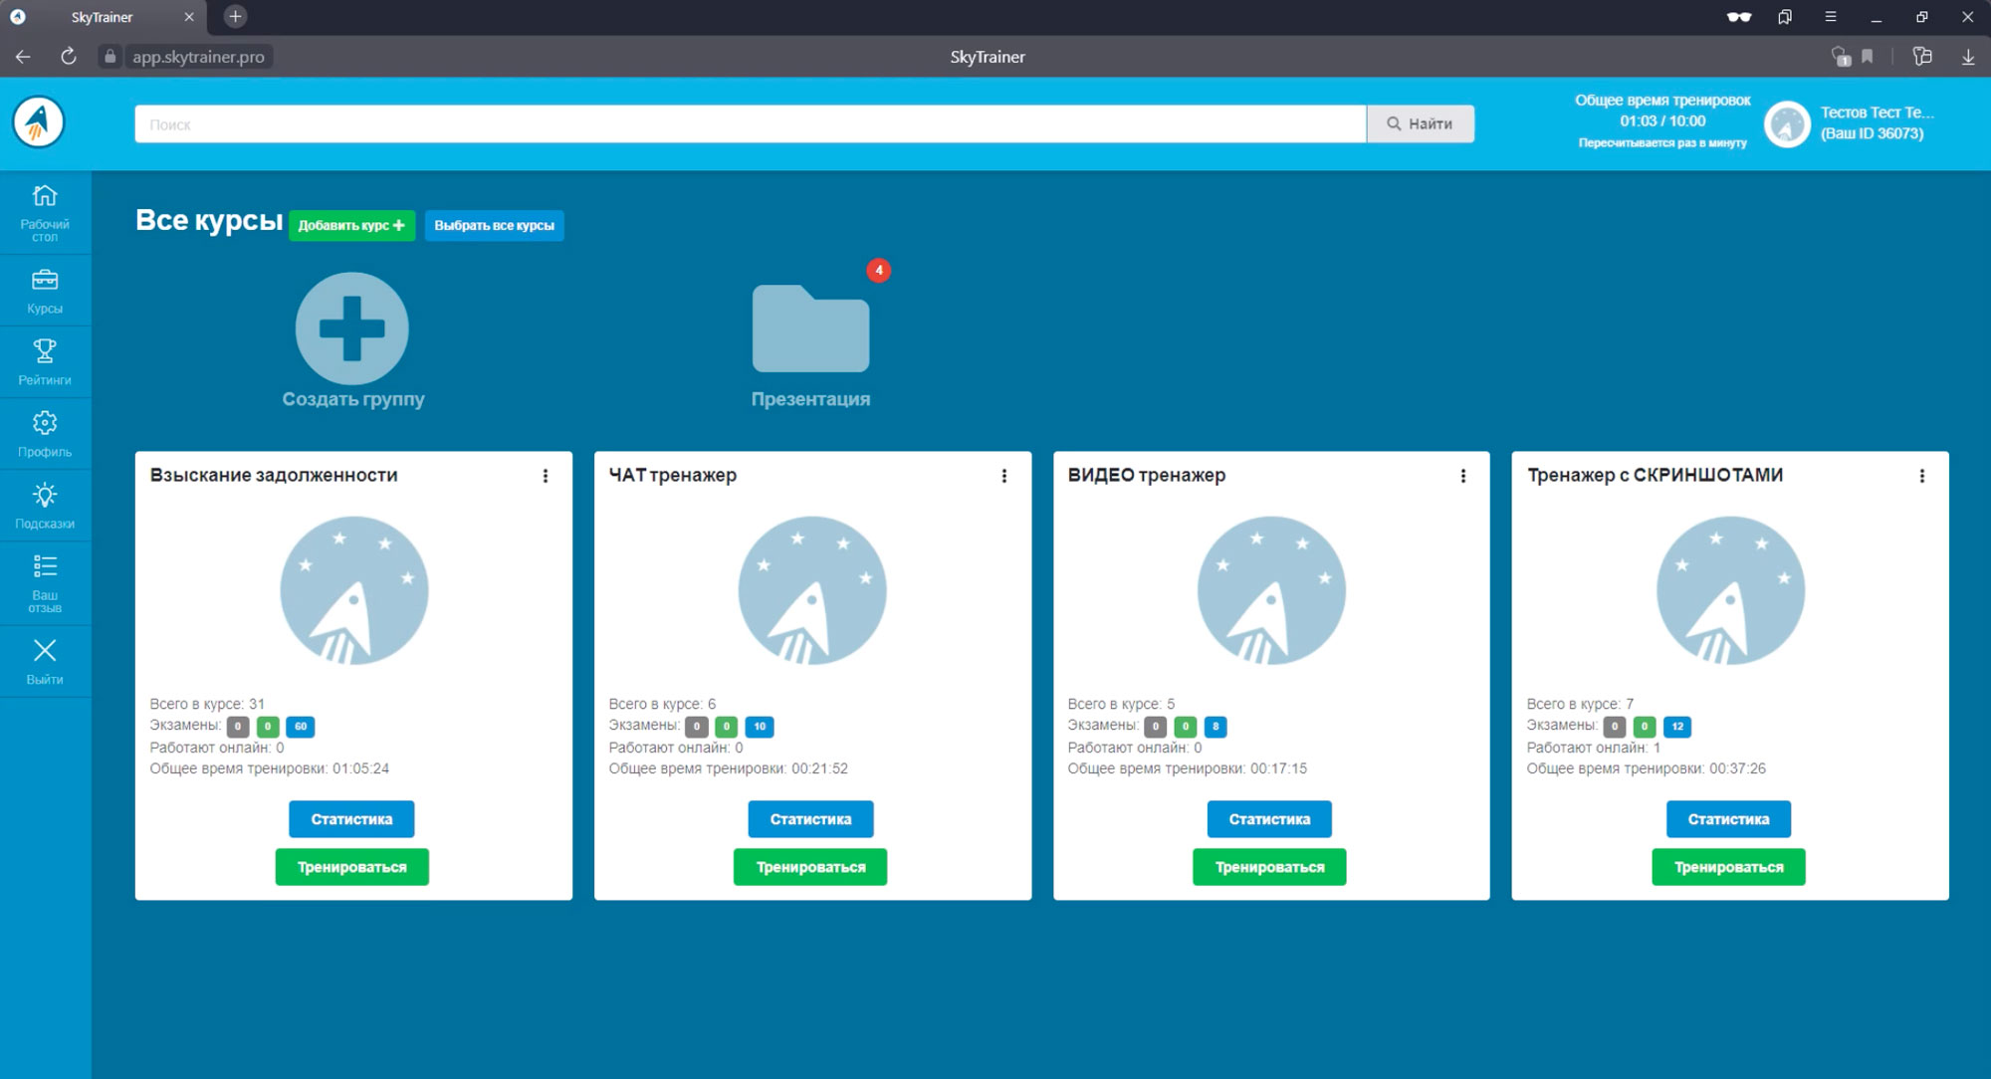Click Выйти to log out
The width and height of the screenshot is (1991, 1079).
tap(45, 661)
